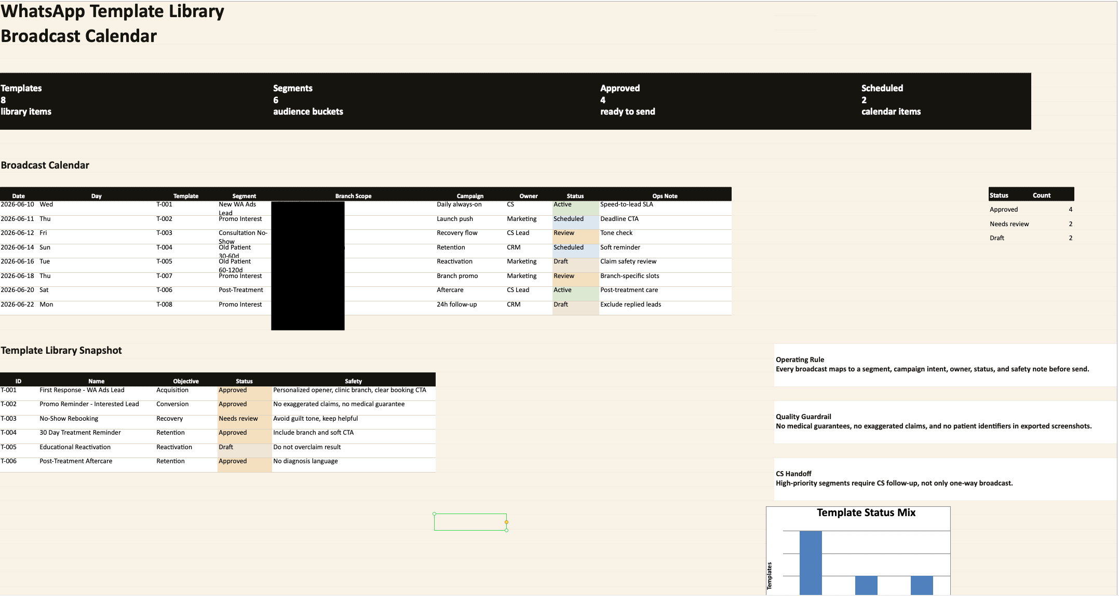Select the Quality Guardrail note box
This screenshot has width=1119, height=596.
point(945,422)
